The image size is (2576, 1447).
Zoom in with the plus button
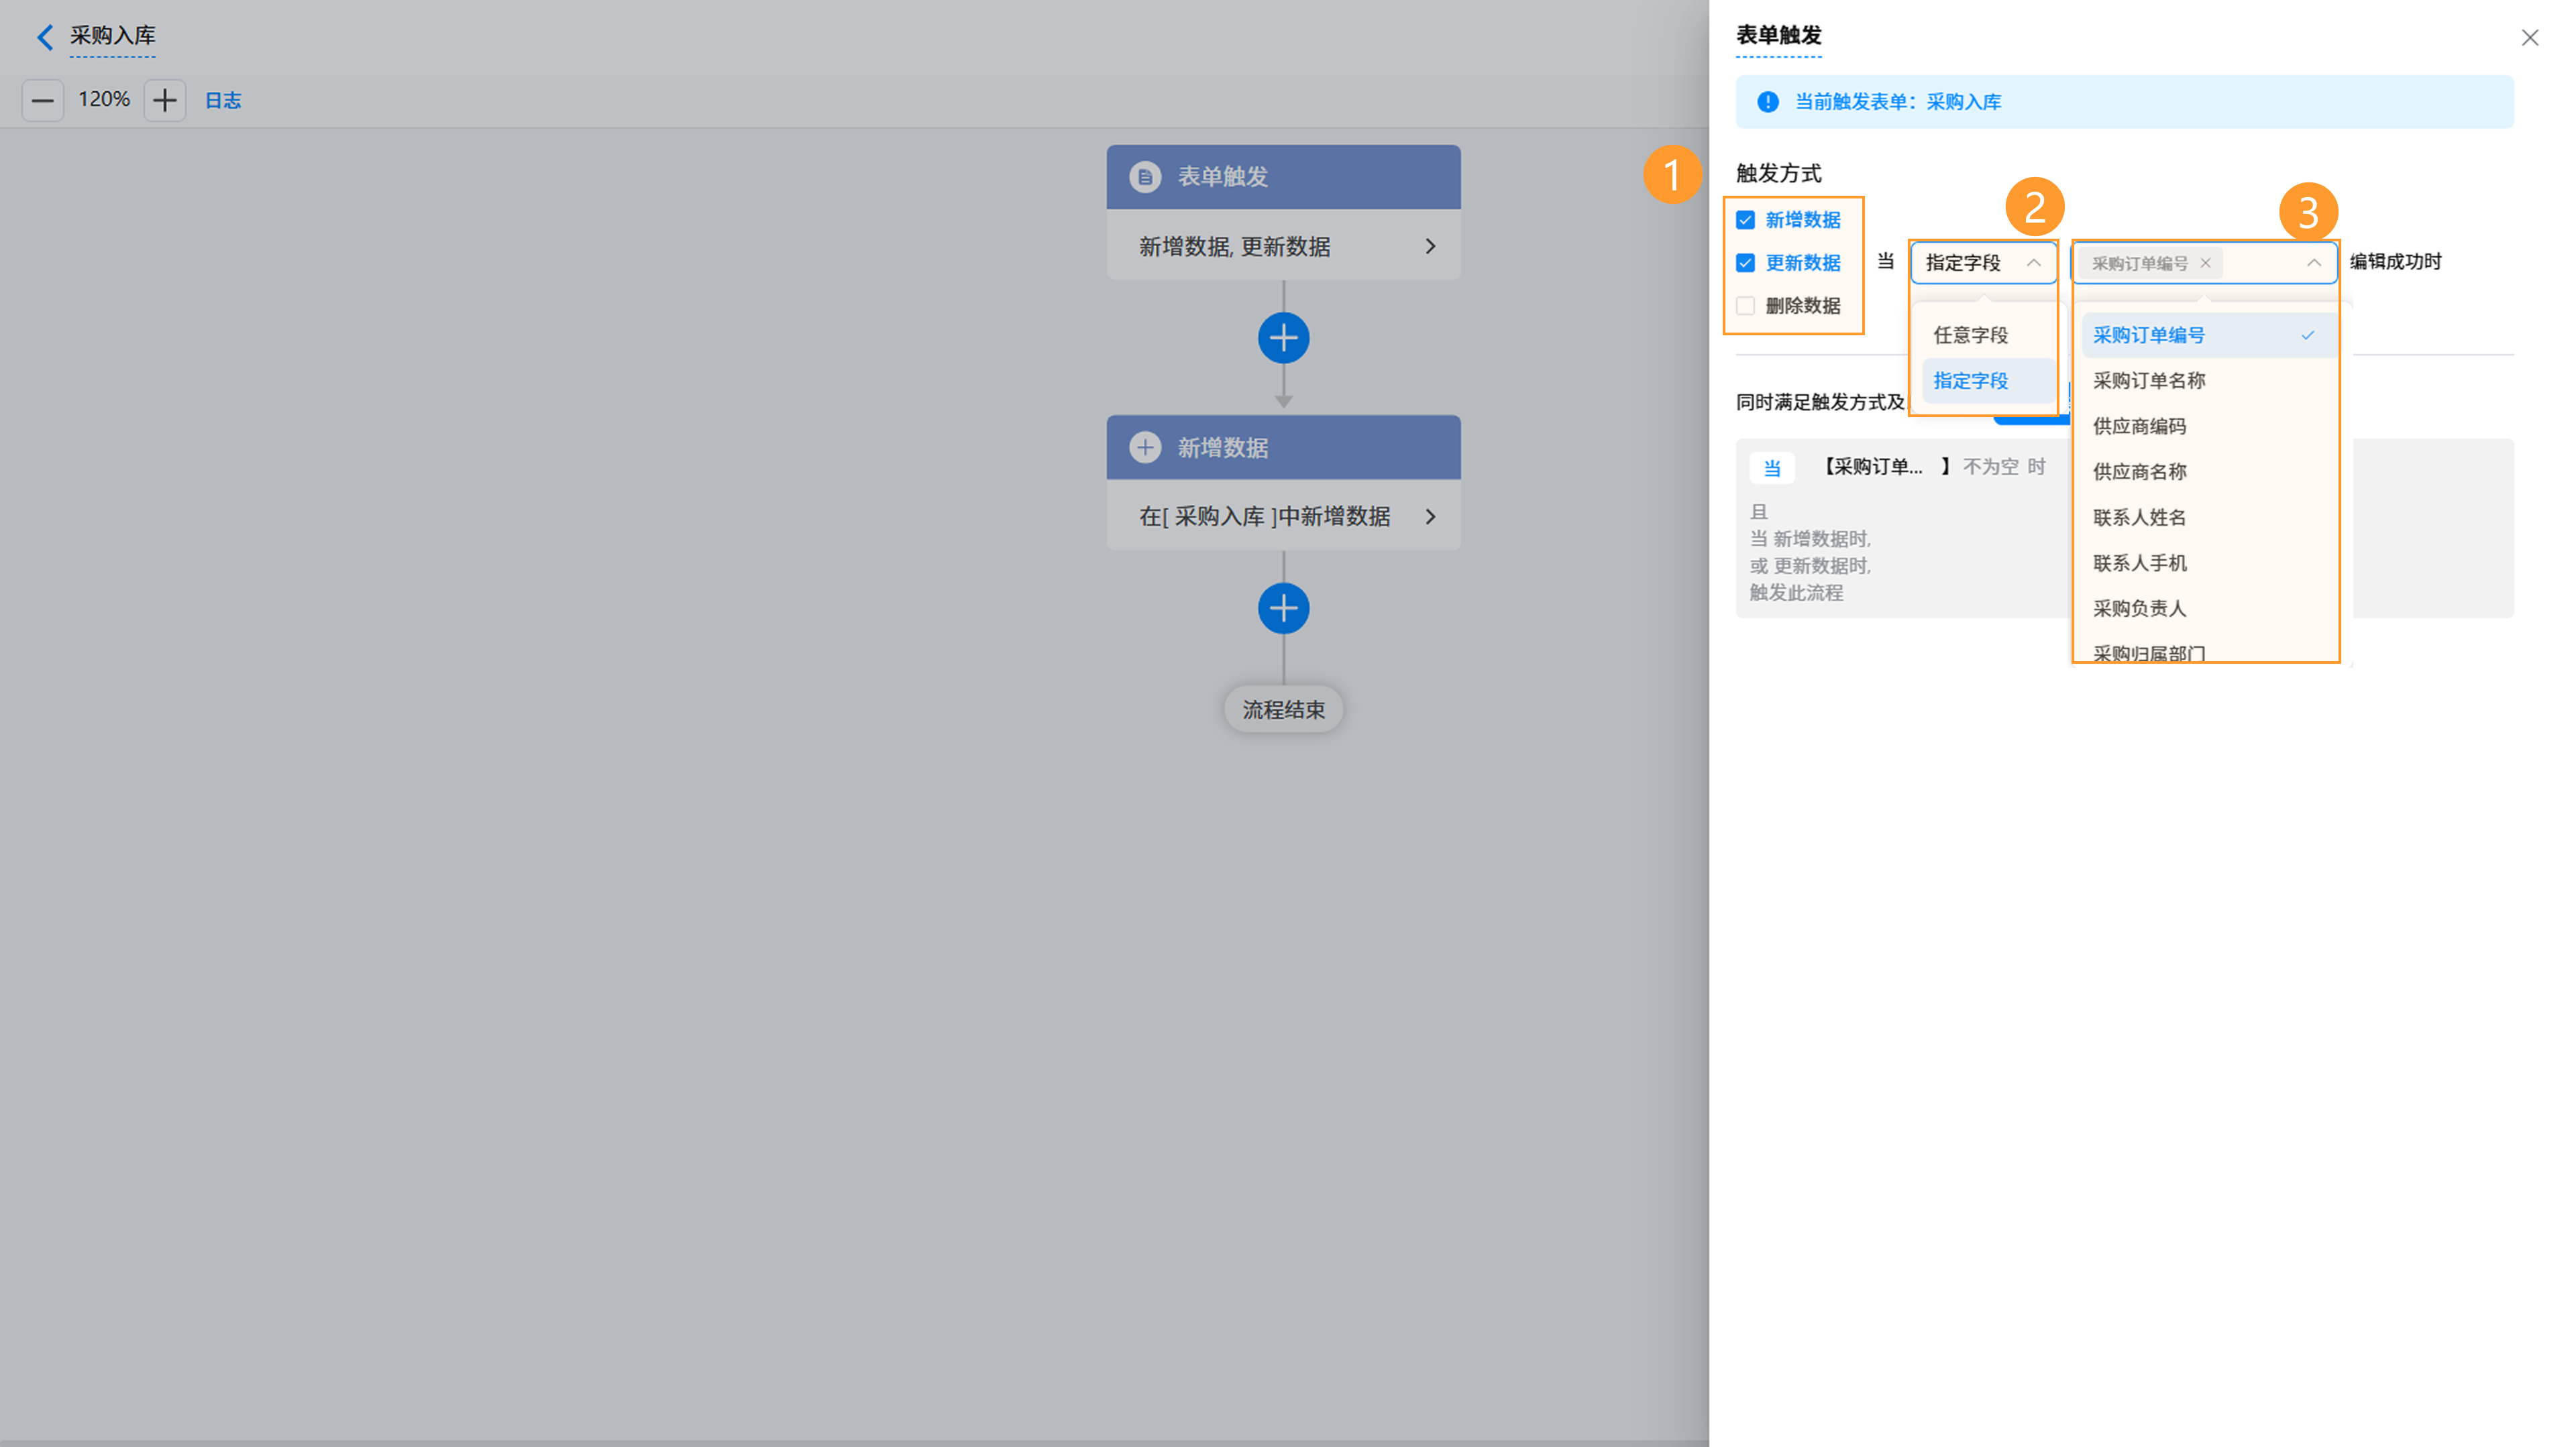[x=165, y=100]
